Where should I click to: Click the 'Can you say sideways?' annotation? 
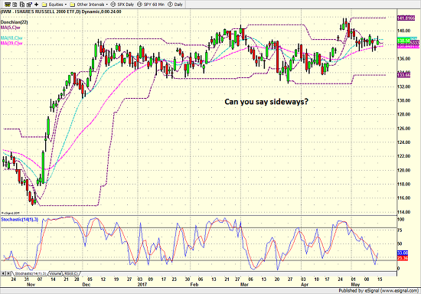pyautogui.click(x=266, y=102)
